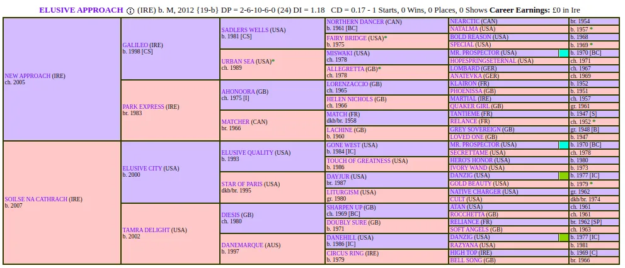The height and width of the screenshot is (268, 625).
Task: Go to LITURGISM pedigree
Action: [343, 193]
